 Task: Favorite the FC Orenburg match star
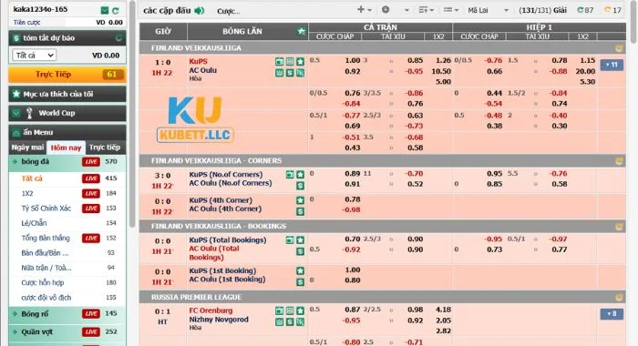(300, 311)
